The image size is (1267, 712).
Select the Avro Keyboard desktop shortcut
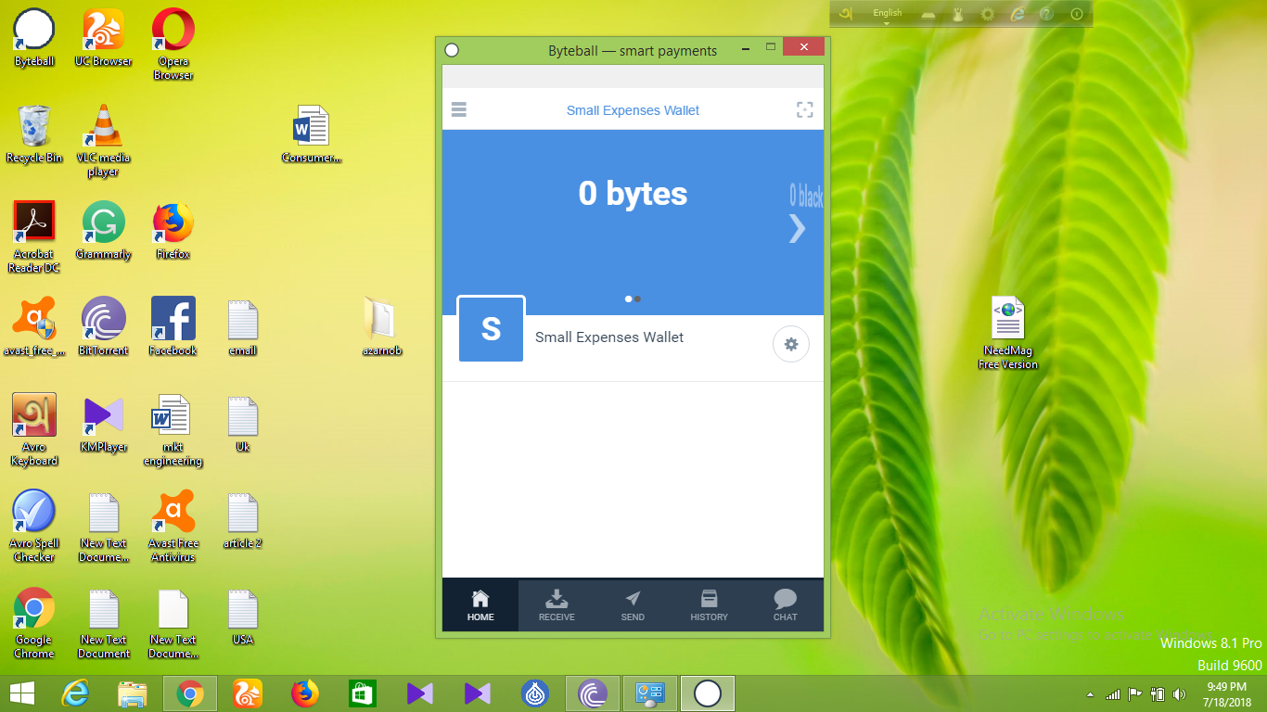[34, 429]
